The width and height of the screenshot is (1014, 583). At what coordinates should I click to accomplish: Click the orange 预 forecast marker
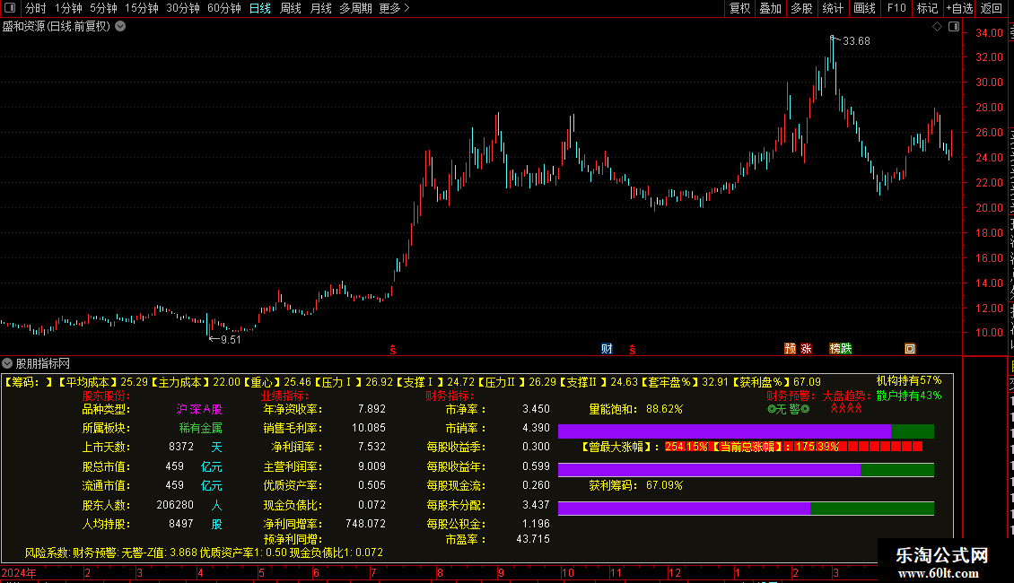coord(790,349)
